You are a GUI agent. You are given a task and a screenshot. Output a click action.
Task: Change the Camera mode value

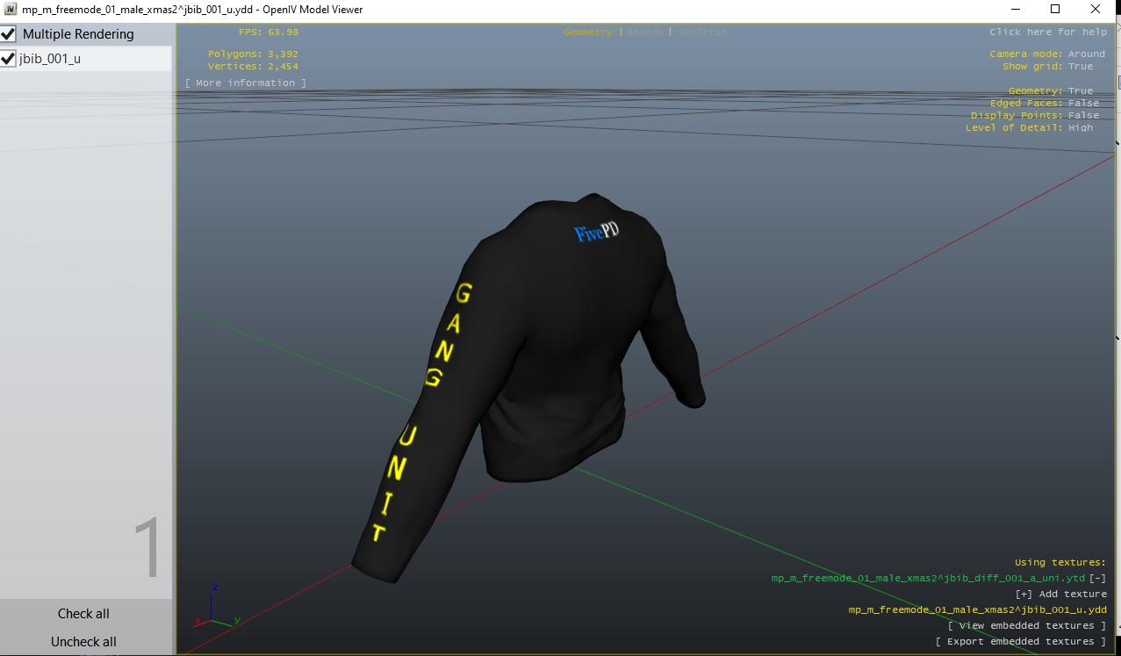(1086, 54)
